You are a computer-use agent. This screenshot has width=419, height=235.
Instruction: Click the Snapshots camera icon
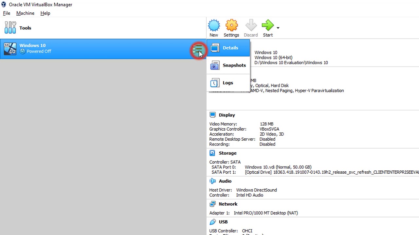[x=215, y=65]
